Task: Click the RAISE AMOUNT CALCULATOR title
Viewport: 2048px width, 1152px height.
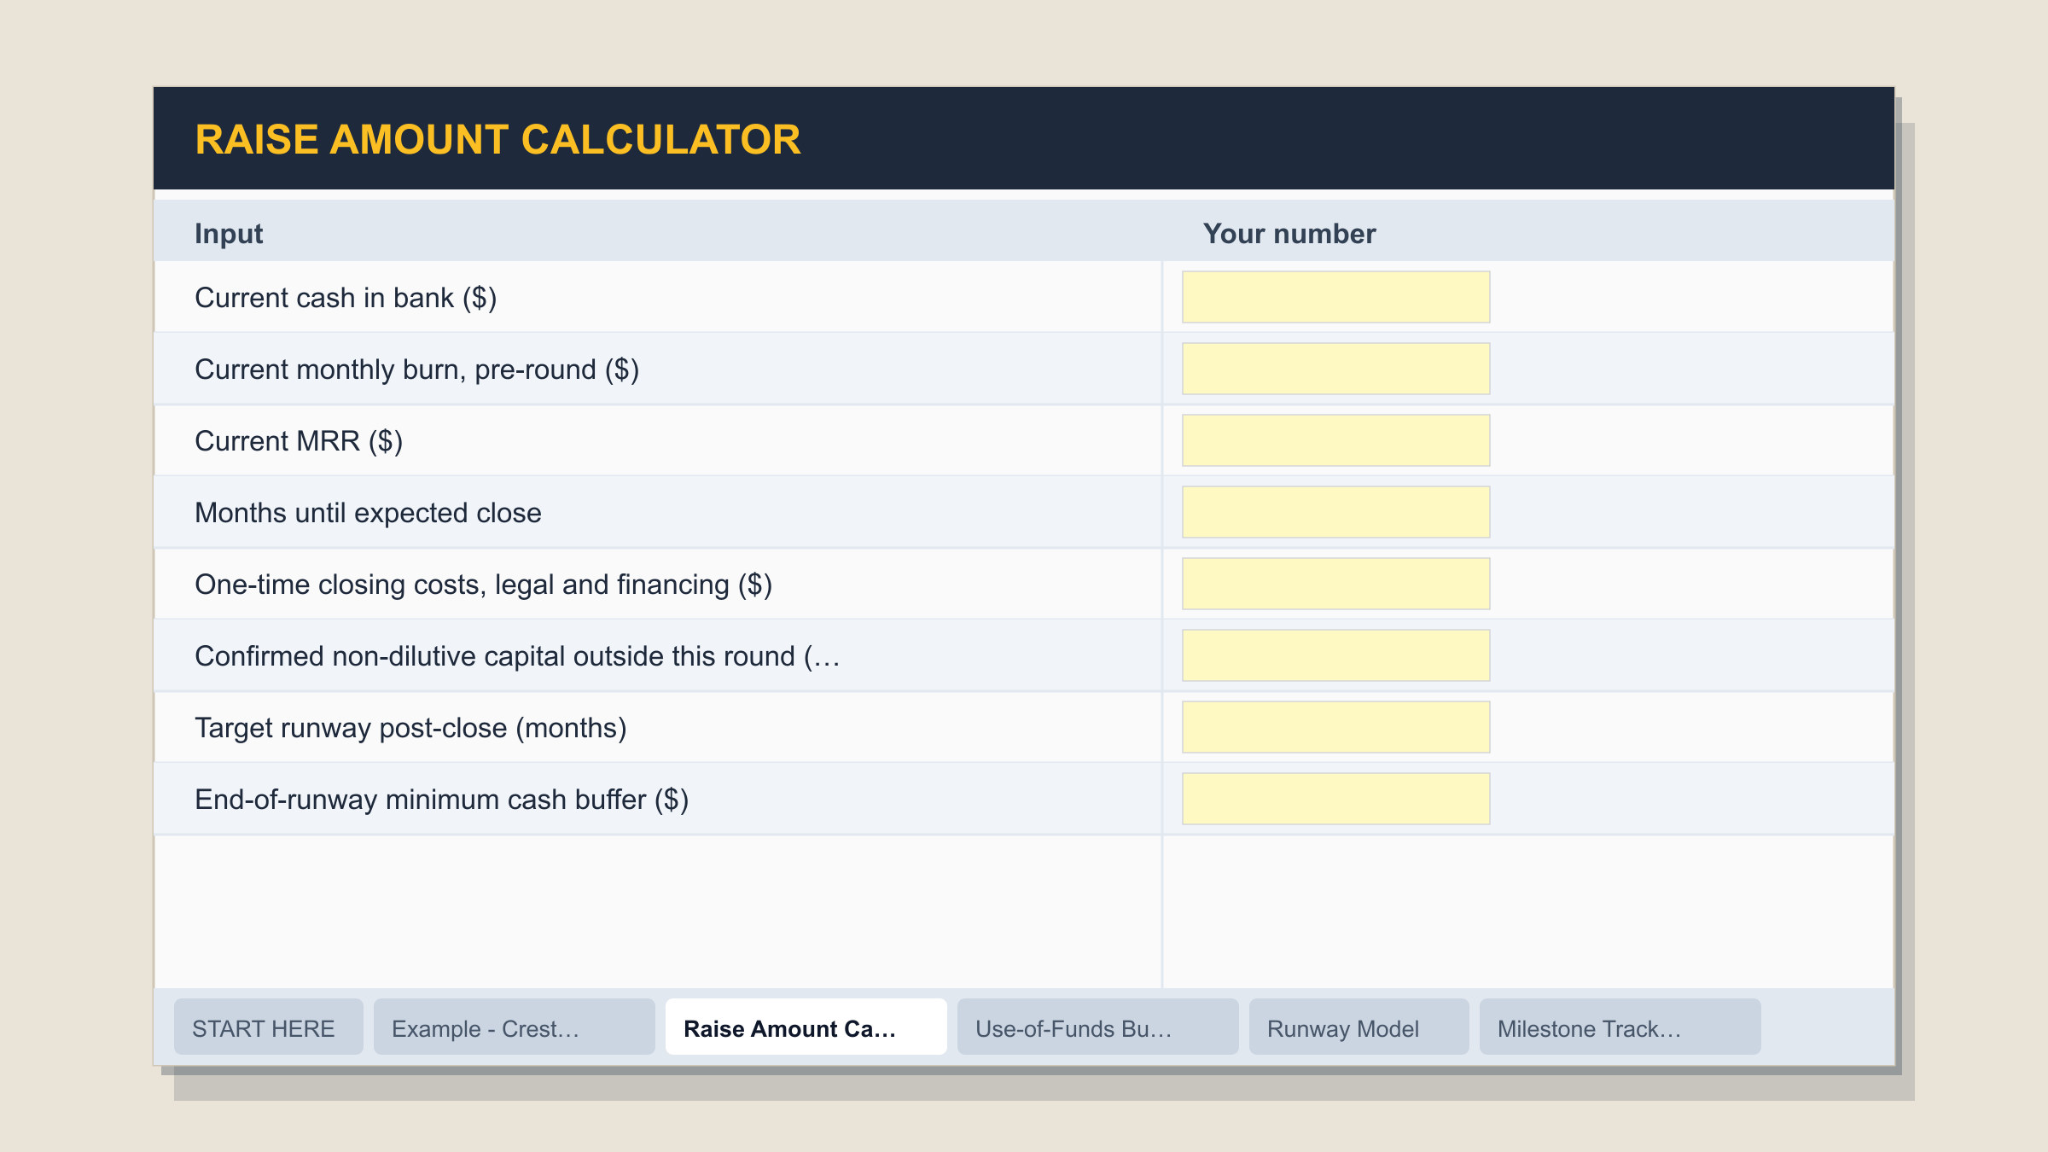Action: pyautogui.click(x=498, y=139)
